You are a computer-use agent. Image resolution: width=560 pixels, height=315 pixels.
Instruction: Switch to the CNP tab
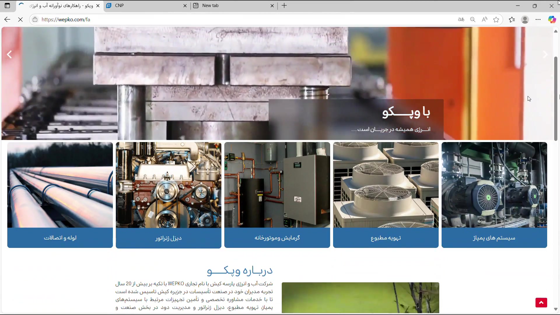[147, 6]
